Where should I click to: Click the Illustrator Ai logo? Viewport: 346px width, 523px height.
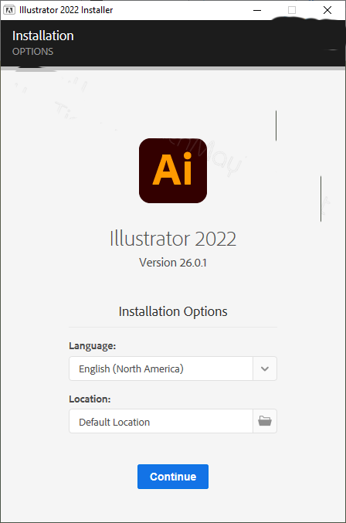coord(173,171)
